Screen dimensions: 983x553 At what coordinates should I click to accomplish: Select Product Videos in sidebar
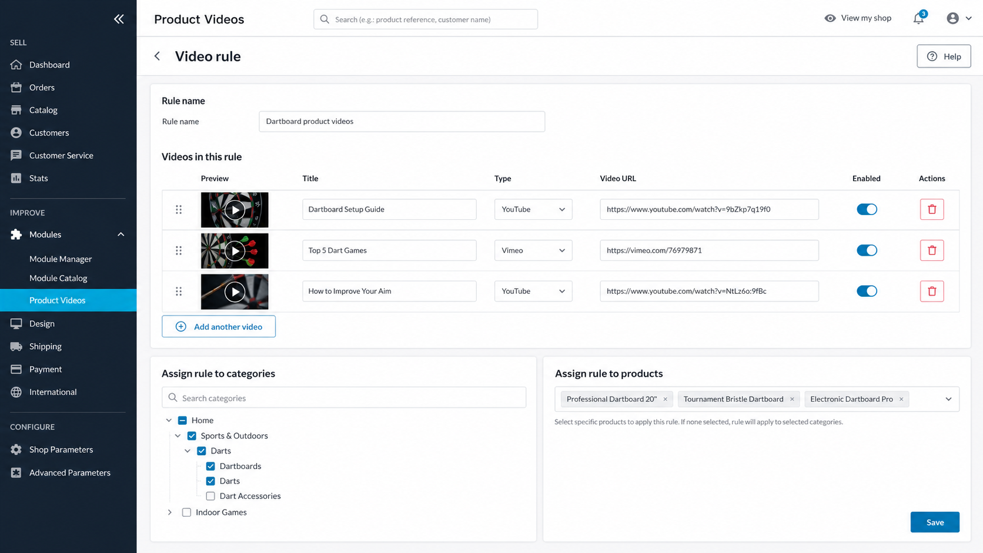pos(68,300)
